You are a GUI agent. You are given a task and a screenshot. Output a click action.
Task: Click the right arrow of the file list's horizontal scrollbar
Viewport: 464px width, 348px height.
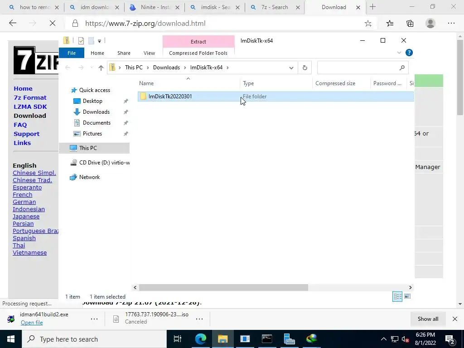(410, 287)
